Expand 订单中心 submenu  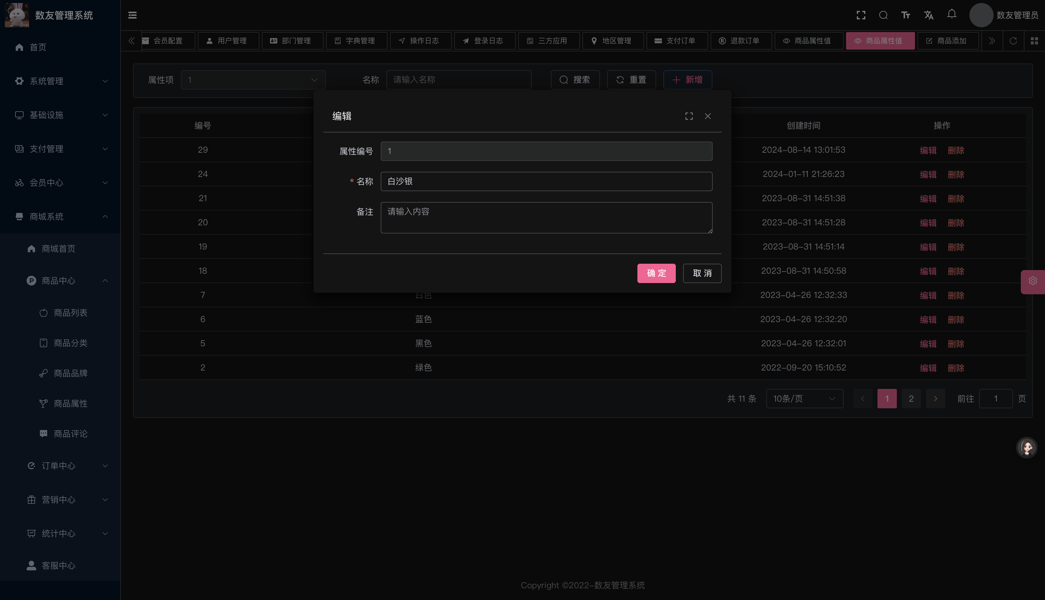[60, 466]
